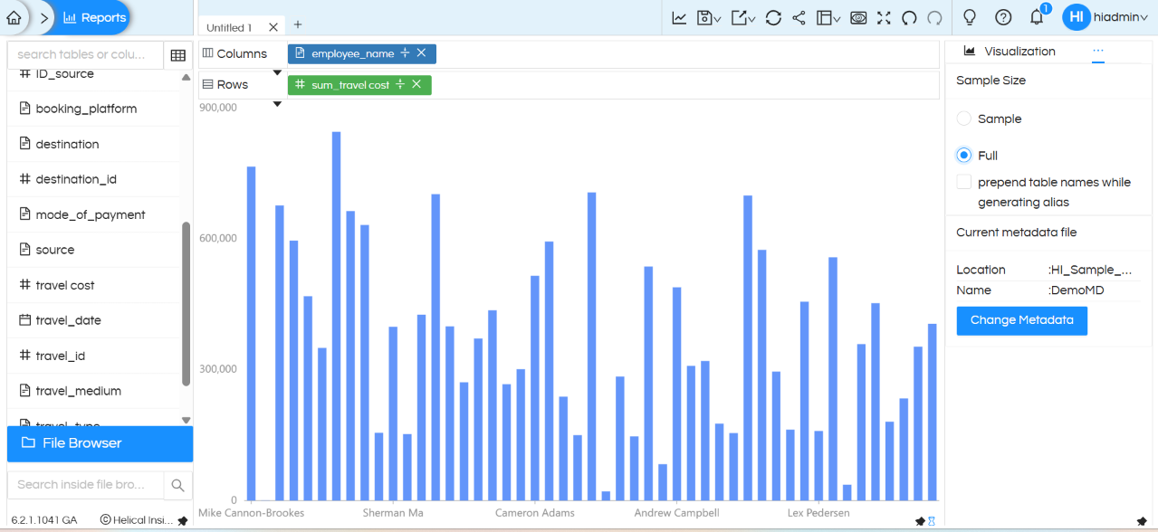This screenshot has width=1158, height=532.
Task: Close the Untitled 1 tab
Action: coord(273,27)
